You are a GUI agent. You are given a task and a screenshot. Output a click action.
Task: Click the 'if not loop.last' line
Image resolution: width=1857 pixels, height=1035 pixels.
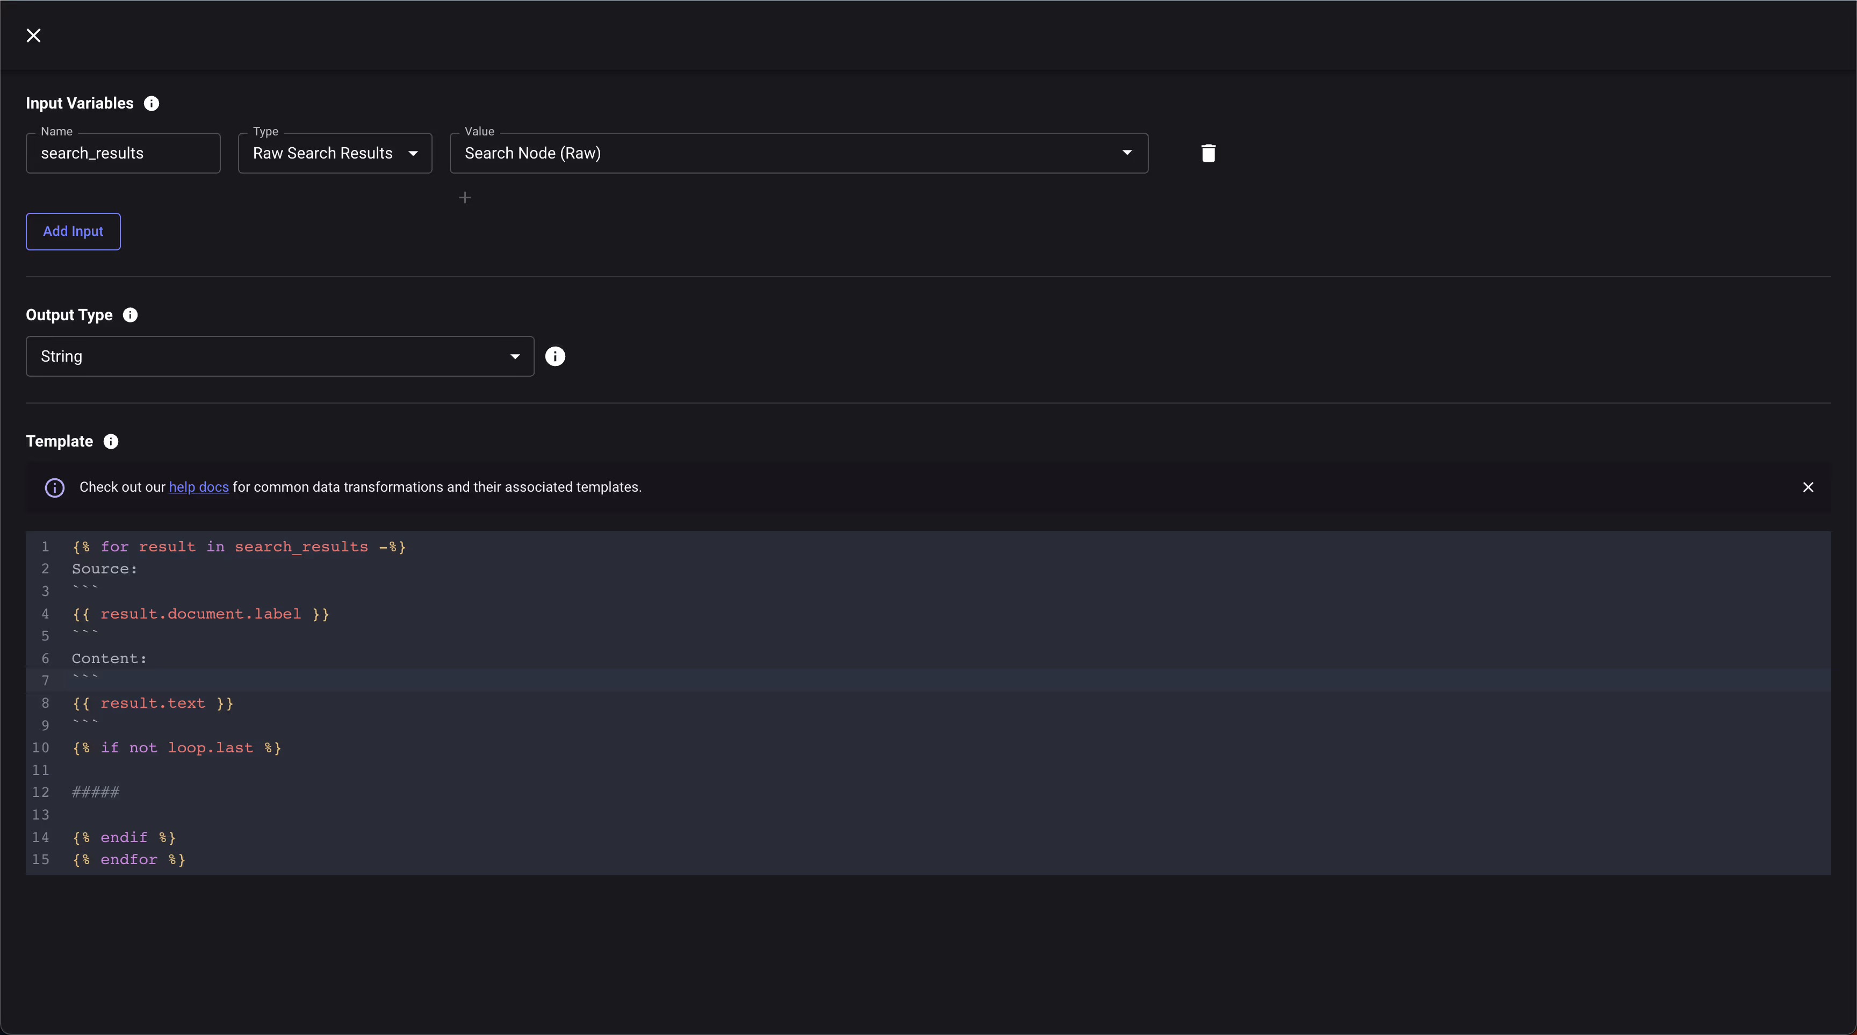tap(177, 748)
